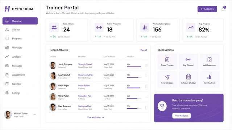Click the white View Analytics banner button
Viewport: 232px width, 130px height.
(181, 116)
